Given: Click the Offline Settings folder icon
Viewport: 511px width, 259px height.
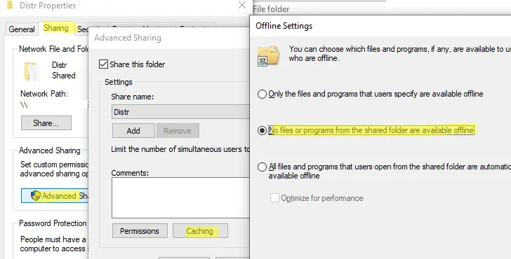Looking at the screenshot, I should 269,56.
